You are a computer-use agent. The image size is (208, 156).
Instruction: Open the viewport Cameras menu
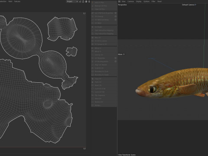coord(130,1)
